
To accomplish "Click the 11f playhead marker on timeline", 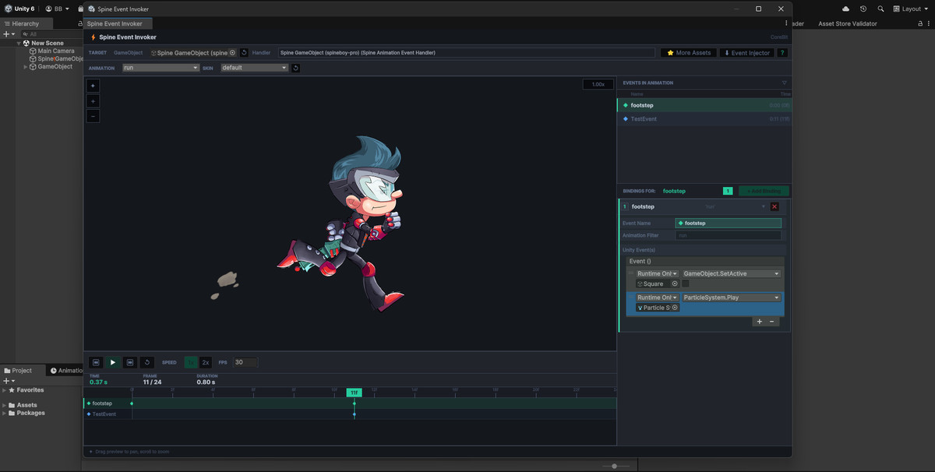I will click(x=354, y=393).
